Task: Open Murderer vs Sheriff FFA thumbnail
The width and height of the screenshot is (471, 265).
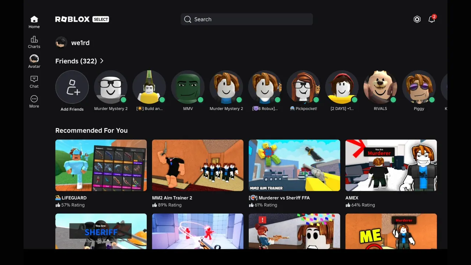Action: pos(294,165)
